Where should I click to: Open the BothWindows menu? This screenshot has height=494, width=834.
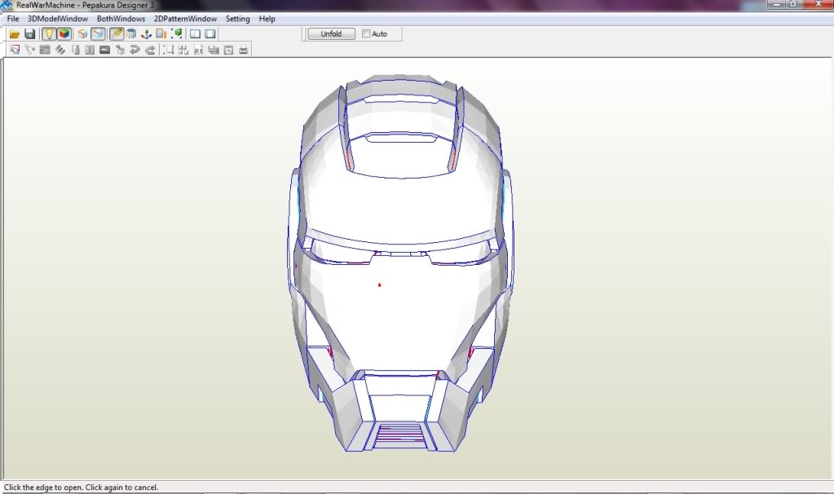click(x=121, y=19)
